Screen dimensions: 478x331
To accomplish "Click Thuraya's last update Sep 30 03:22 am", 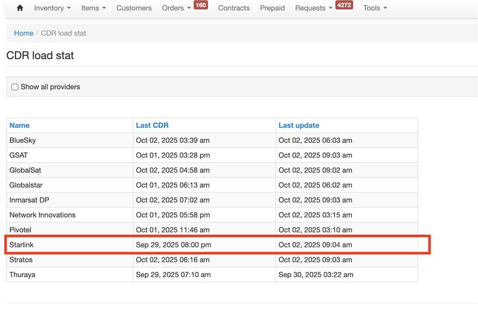I will click(x=316, y=275).
